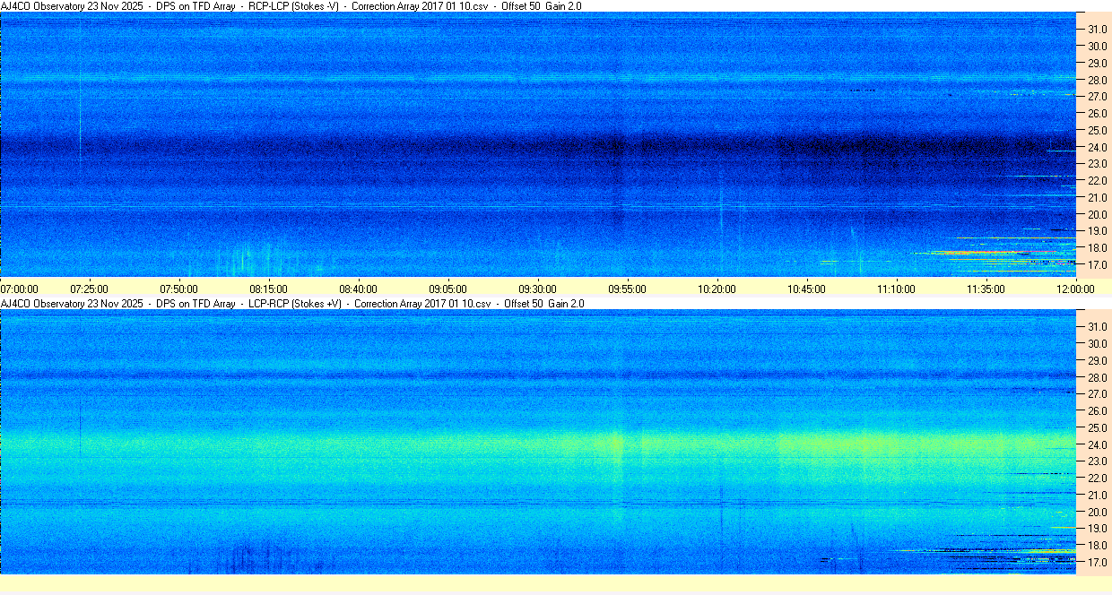The image size is (1112, 595).
Task: Click 30.0 on the lower Stokes +V frequency axis
Action: click(x=1098, y=343)
